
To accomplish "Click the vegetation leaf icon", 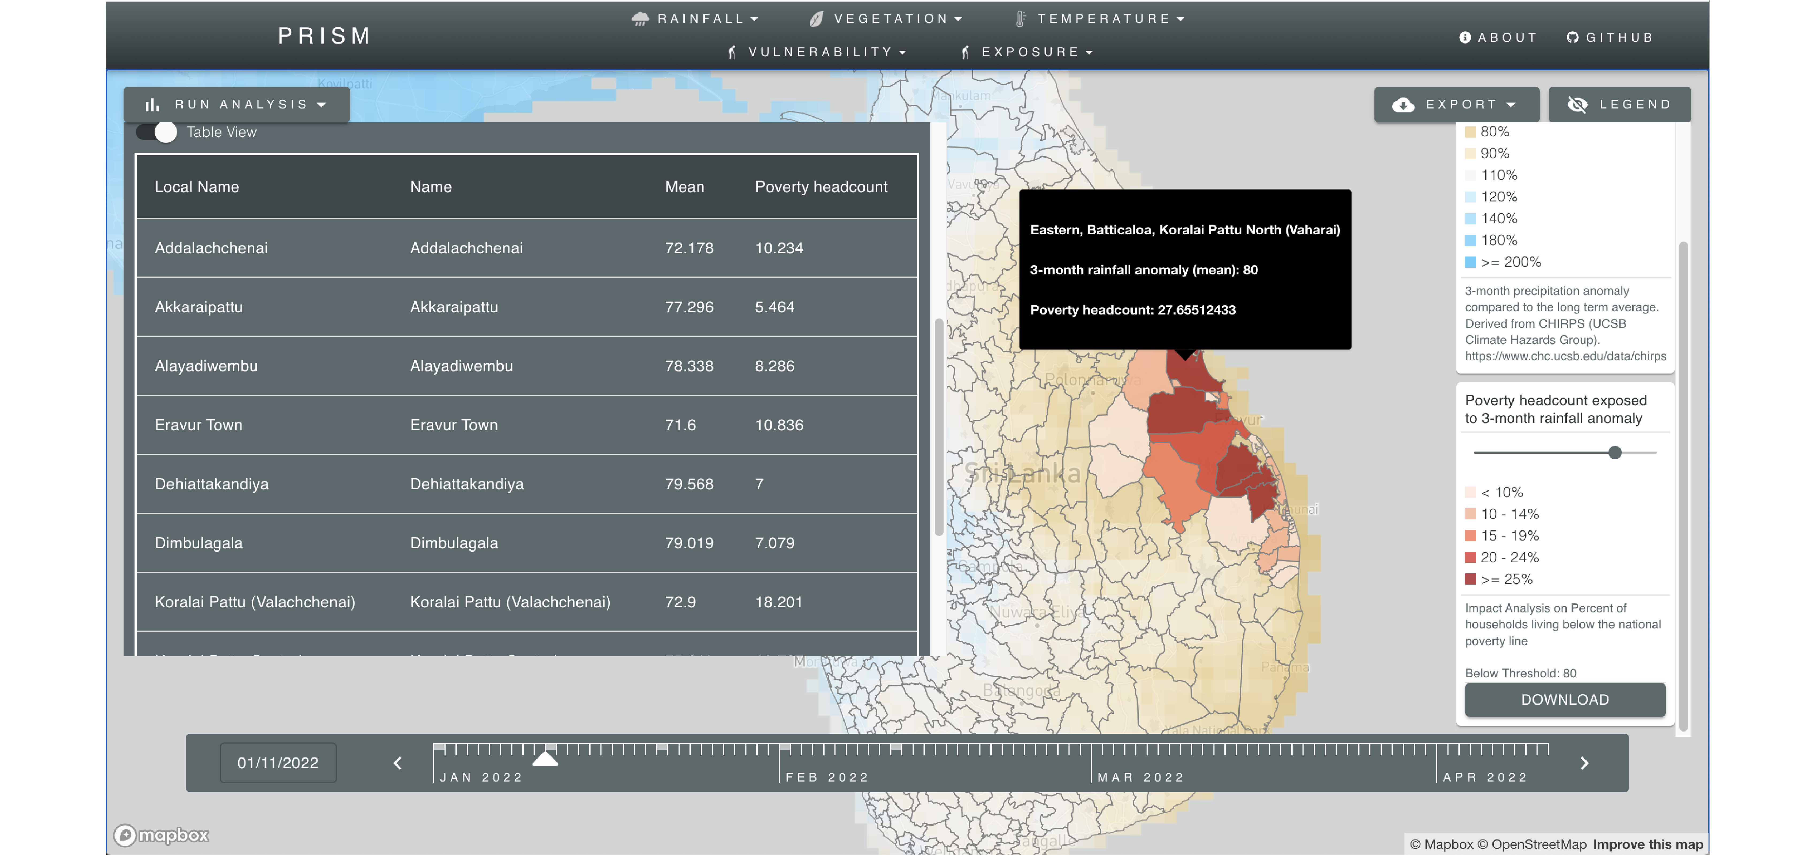I will tap(816, 19).
